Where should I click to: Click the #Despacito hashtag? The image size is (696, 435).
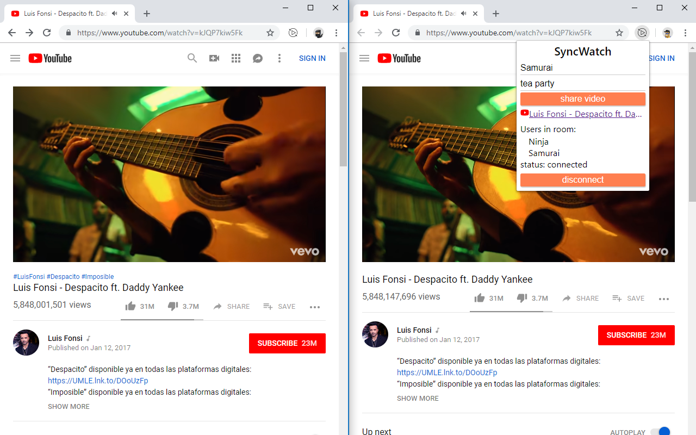tap(63, 277)
